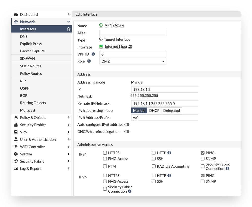This screenshot has height=207, width=252.
Task: Click the Dashboard gauge icon
Action: [x=16, y=14]
